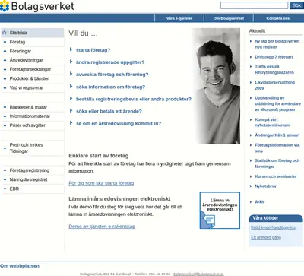Open news 'Likvidatorsersättning 2009'

(x=274, y=85)
